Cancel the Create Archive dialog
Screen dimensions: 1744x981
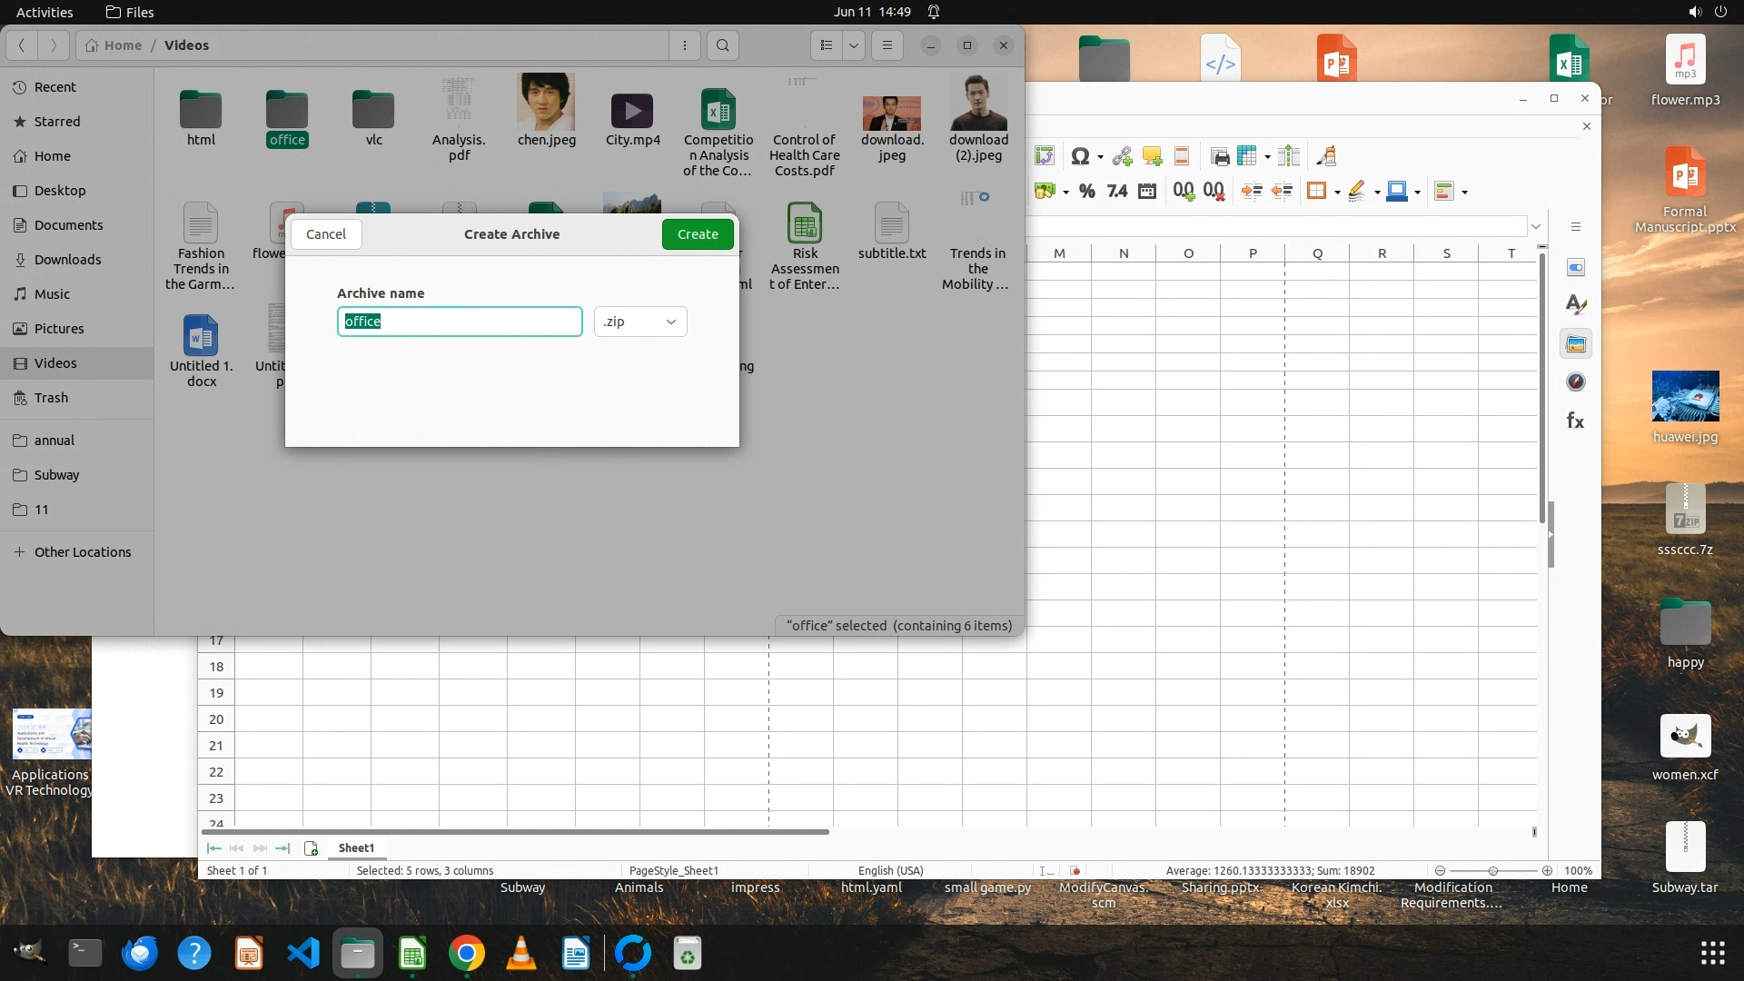(x=325, y=234)
